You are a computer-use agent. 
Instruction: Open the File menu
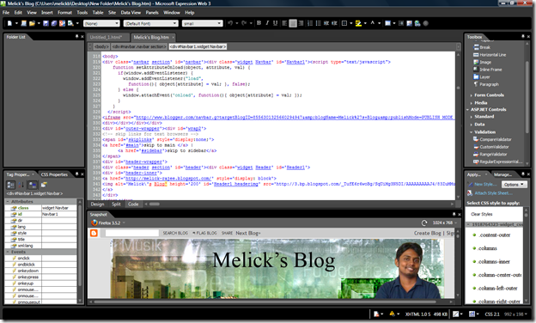(6, 12)
